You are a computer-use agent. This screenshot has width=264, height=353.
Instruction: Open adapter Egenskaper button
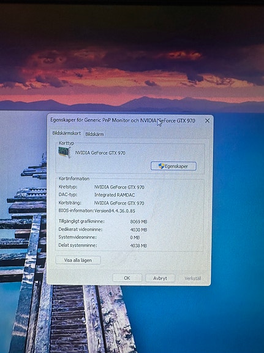click(x=173, y=166)
